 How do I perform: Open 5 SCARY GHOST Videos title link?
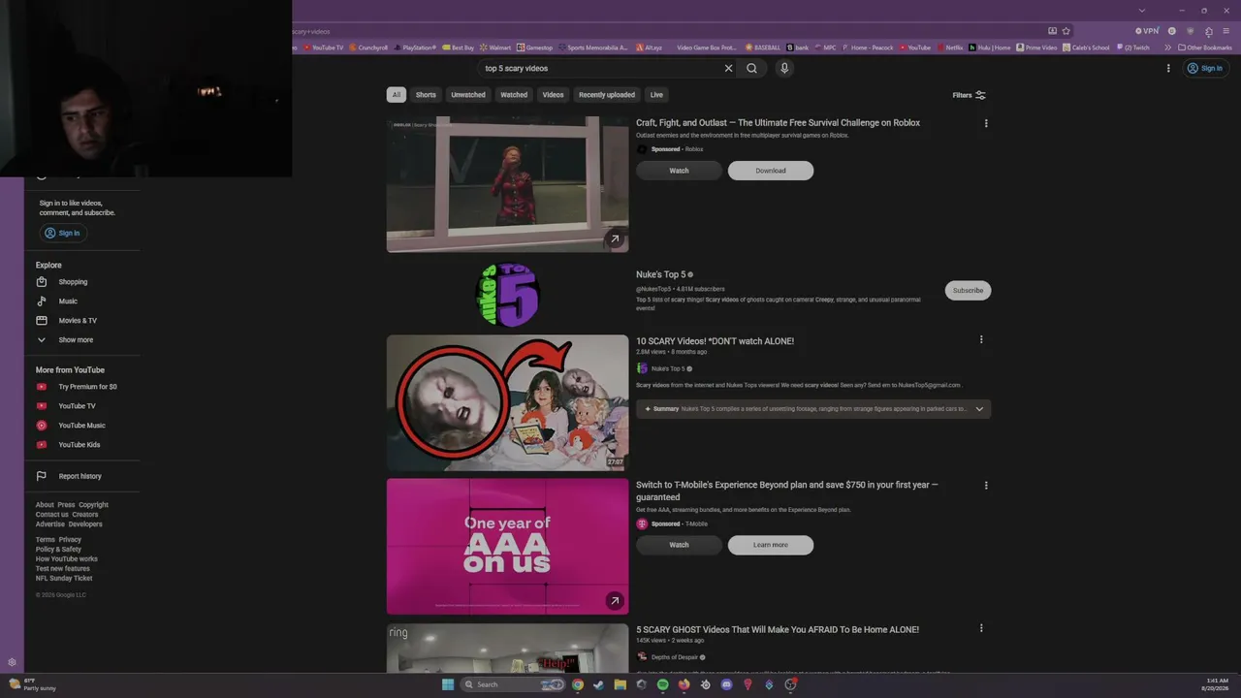pyautogui.click(x=778, y=629)
